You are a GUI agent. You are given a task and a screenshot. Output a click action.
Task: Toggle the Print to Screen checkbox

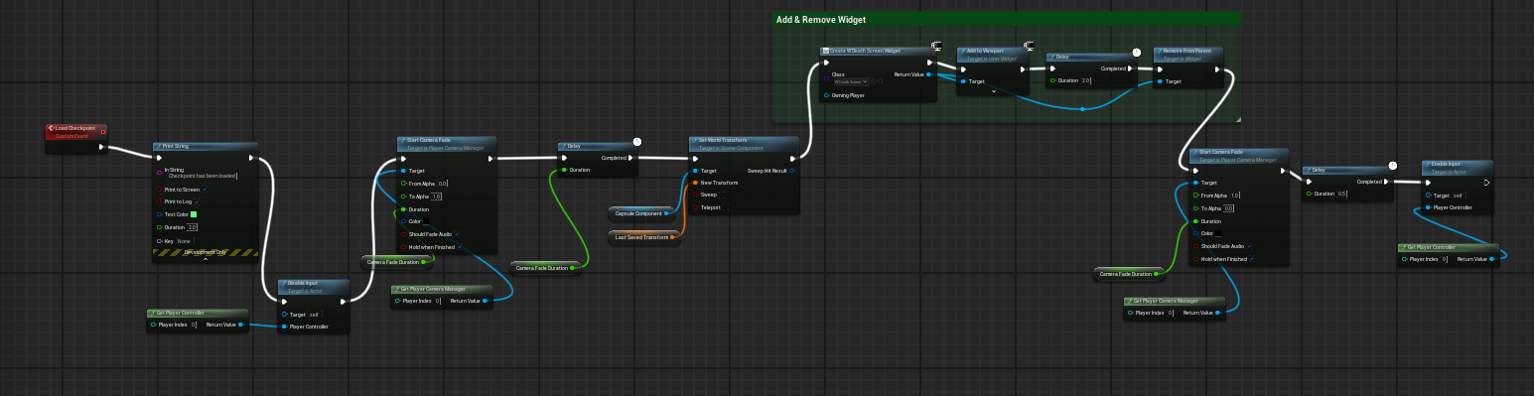[205, 189]
